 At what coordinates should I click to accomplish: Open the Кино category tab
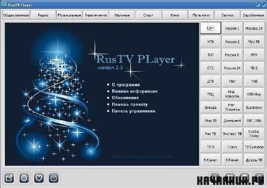175,15
